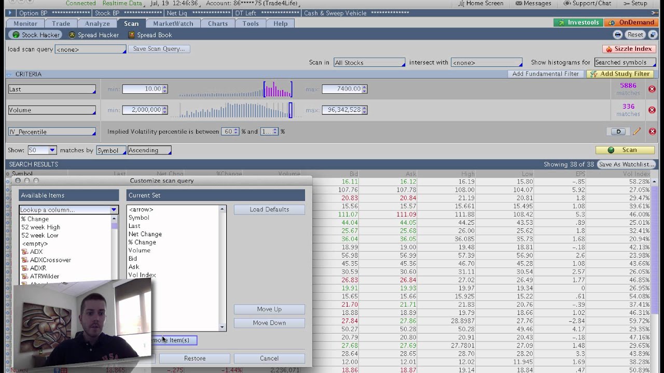Open the Stock Hacker scanner

[36, 35]
